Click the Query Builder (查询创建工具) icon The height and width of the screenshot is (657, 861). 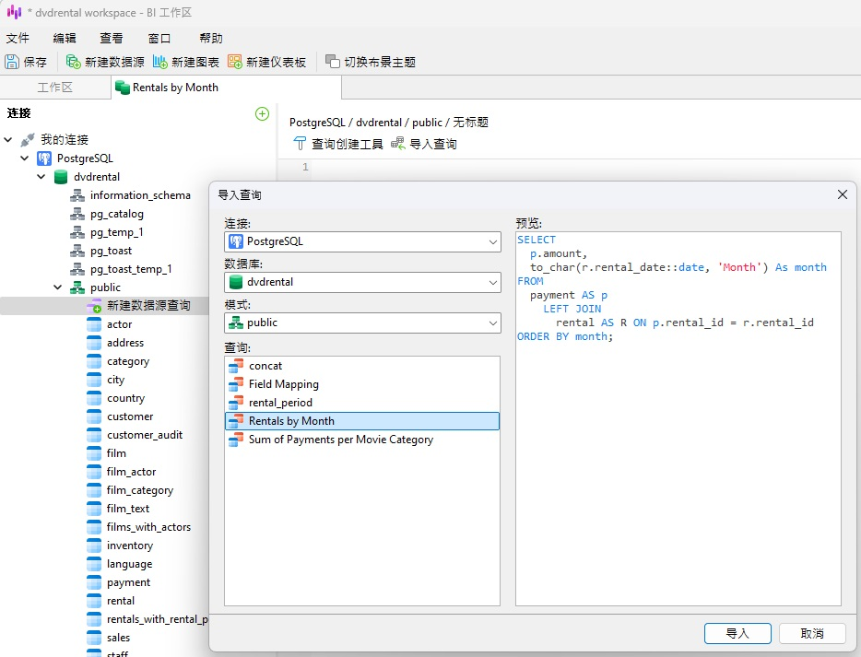click(x=300, y=144)
